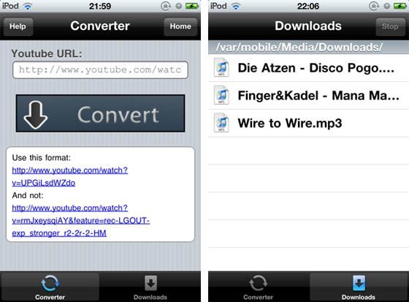Tap the Stop button in Downloads header
The width and height of the screenshot is (409, 302).
point(390,26)
